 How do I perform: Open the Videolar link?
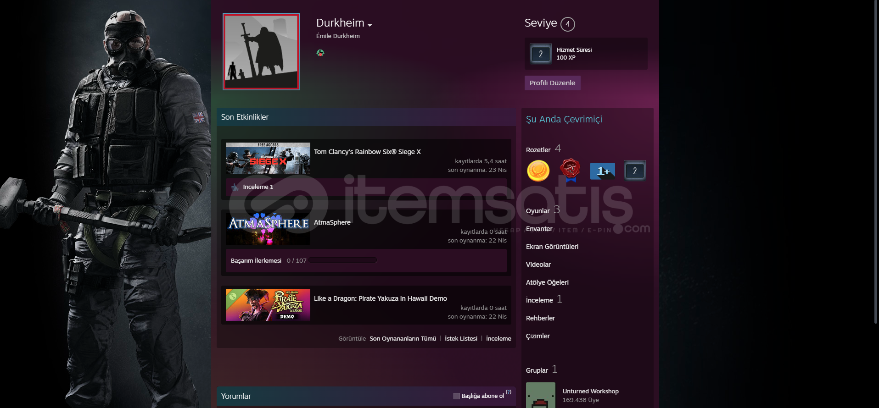tap(538, 265)
